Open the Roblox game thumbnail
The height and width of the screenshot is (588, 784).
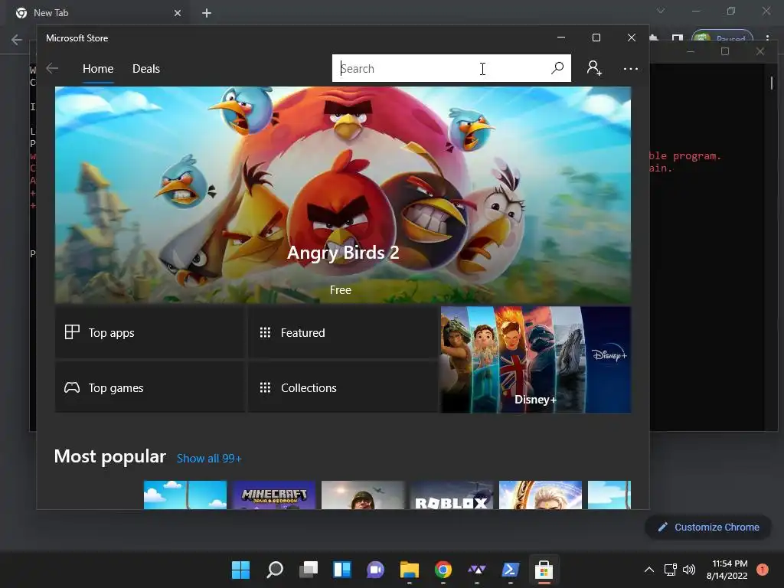pyautogui.click(x=452, y=495)
